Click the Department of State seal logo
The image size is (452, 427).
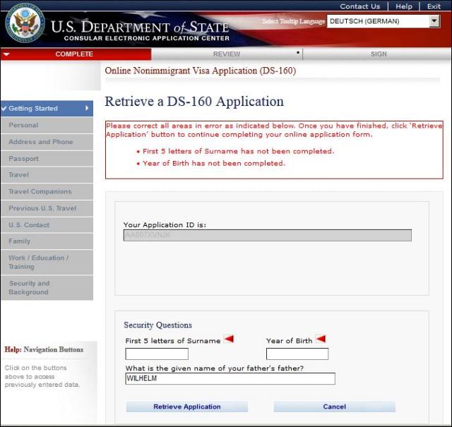(25, 25)
